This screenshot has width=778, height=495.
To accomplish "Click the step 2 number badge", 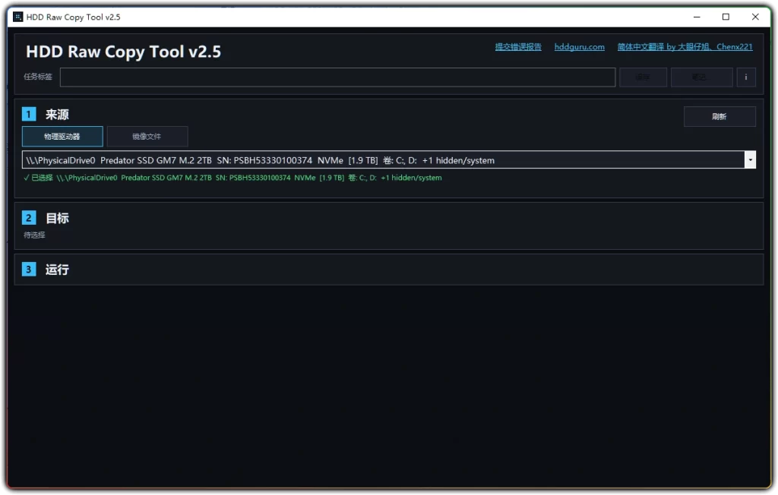I will [29, 218].
